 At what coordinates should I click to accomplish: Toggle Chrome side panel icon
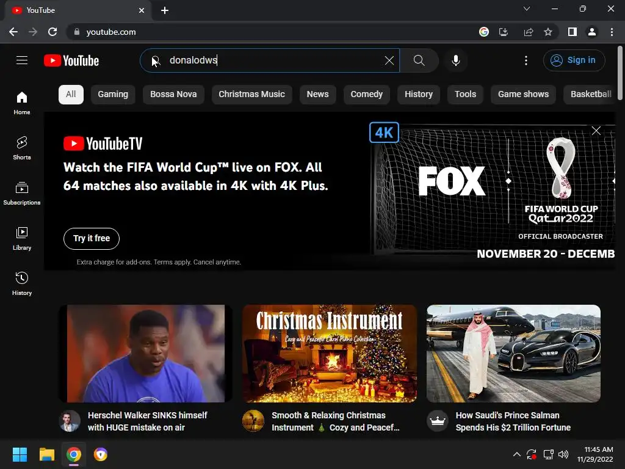(x=573, y=32)
